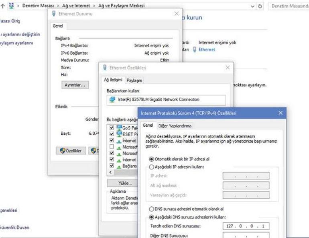The width and height of the screenshot is (309, 238).
Task: Select 'Aşağıdaki IP adresini kullan' radio button
Action: [151, 166]
